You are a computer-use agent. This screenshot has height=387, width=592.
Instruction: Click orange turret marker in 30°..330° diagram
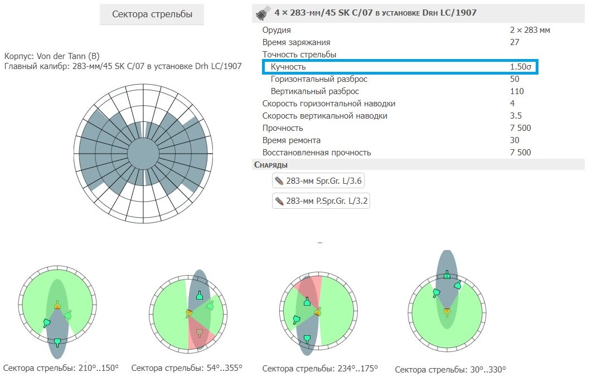447,312
